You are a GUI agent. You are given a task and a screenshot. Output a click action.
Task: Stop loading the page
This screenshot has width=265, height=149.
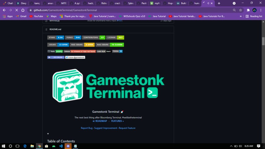[16, 10]
